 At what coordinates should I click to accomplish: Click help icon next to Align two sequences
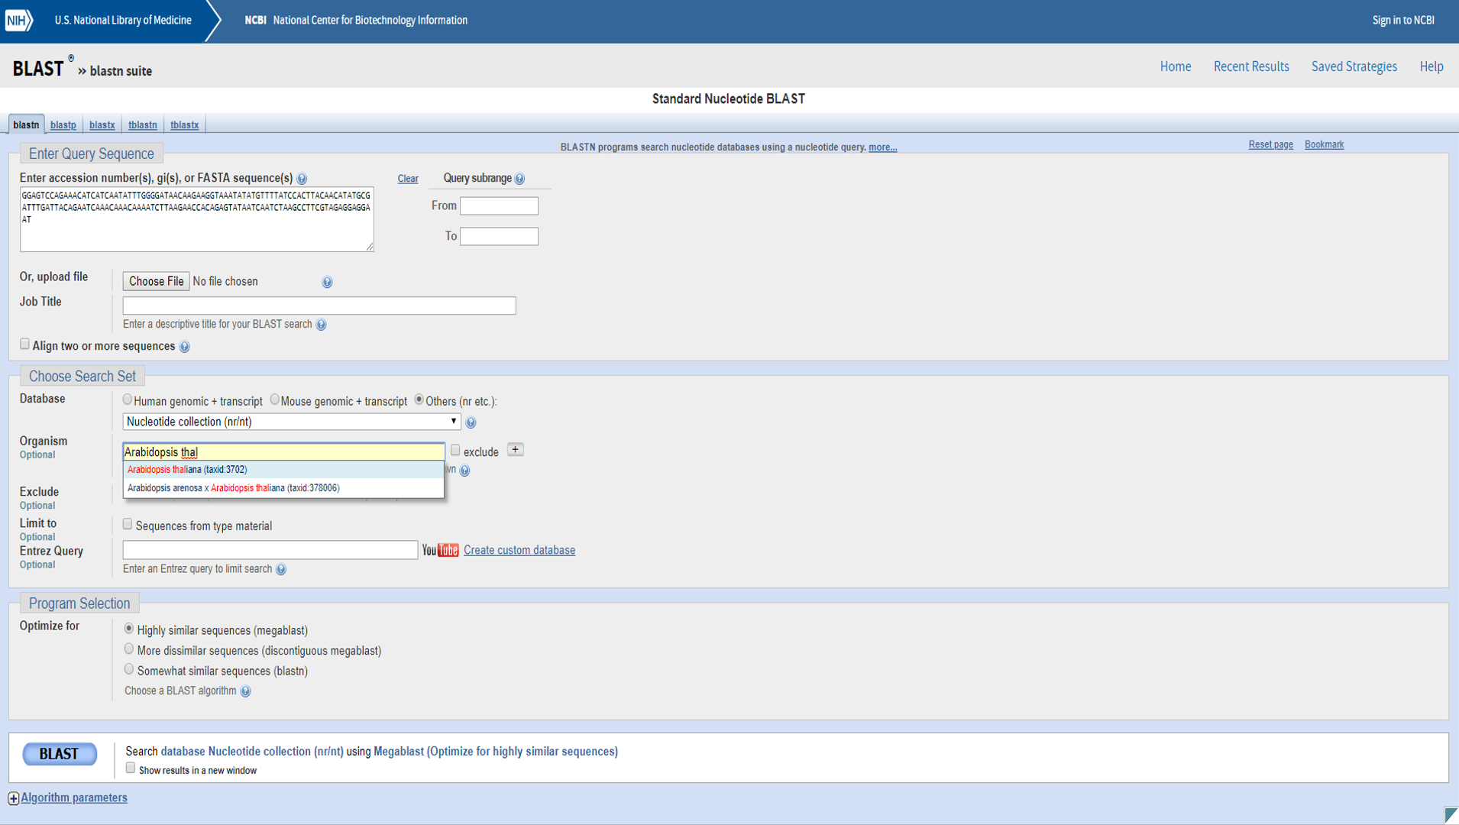[185, 347]
